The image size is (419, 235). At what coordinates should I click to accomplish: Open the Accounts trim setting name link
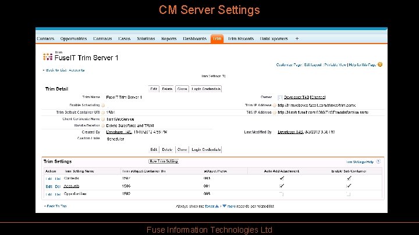click(x=72, y=186)
